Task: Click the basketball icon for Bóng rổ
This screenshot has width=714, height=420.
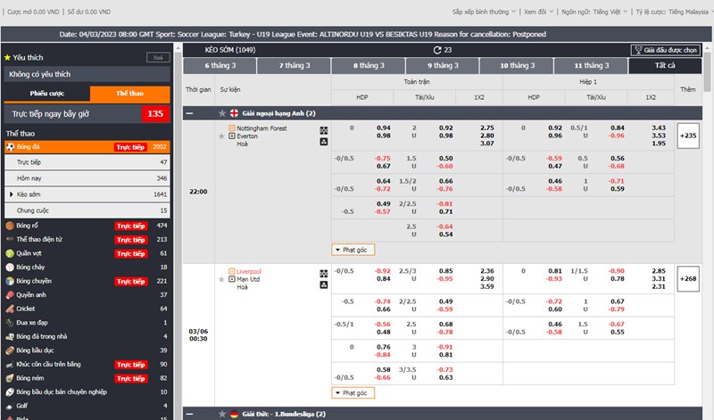Action: (x=10, y=226)
